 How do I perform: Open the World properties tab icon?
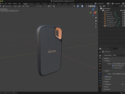click(x=100, y=66)
